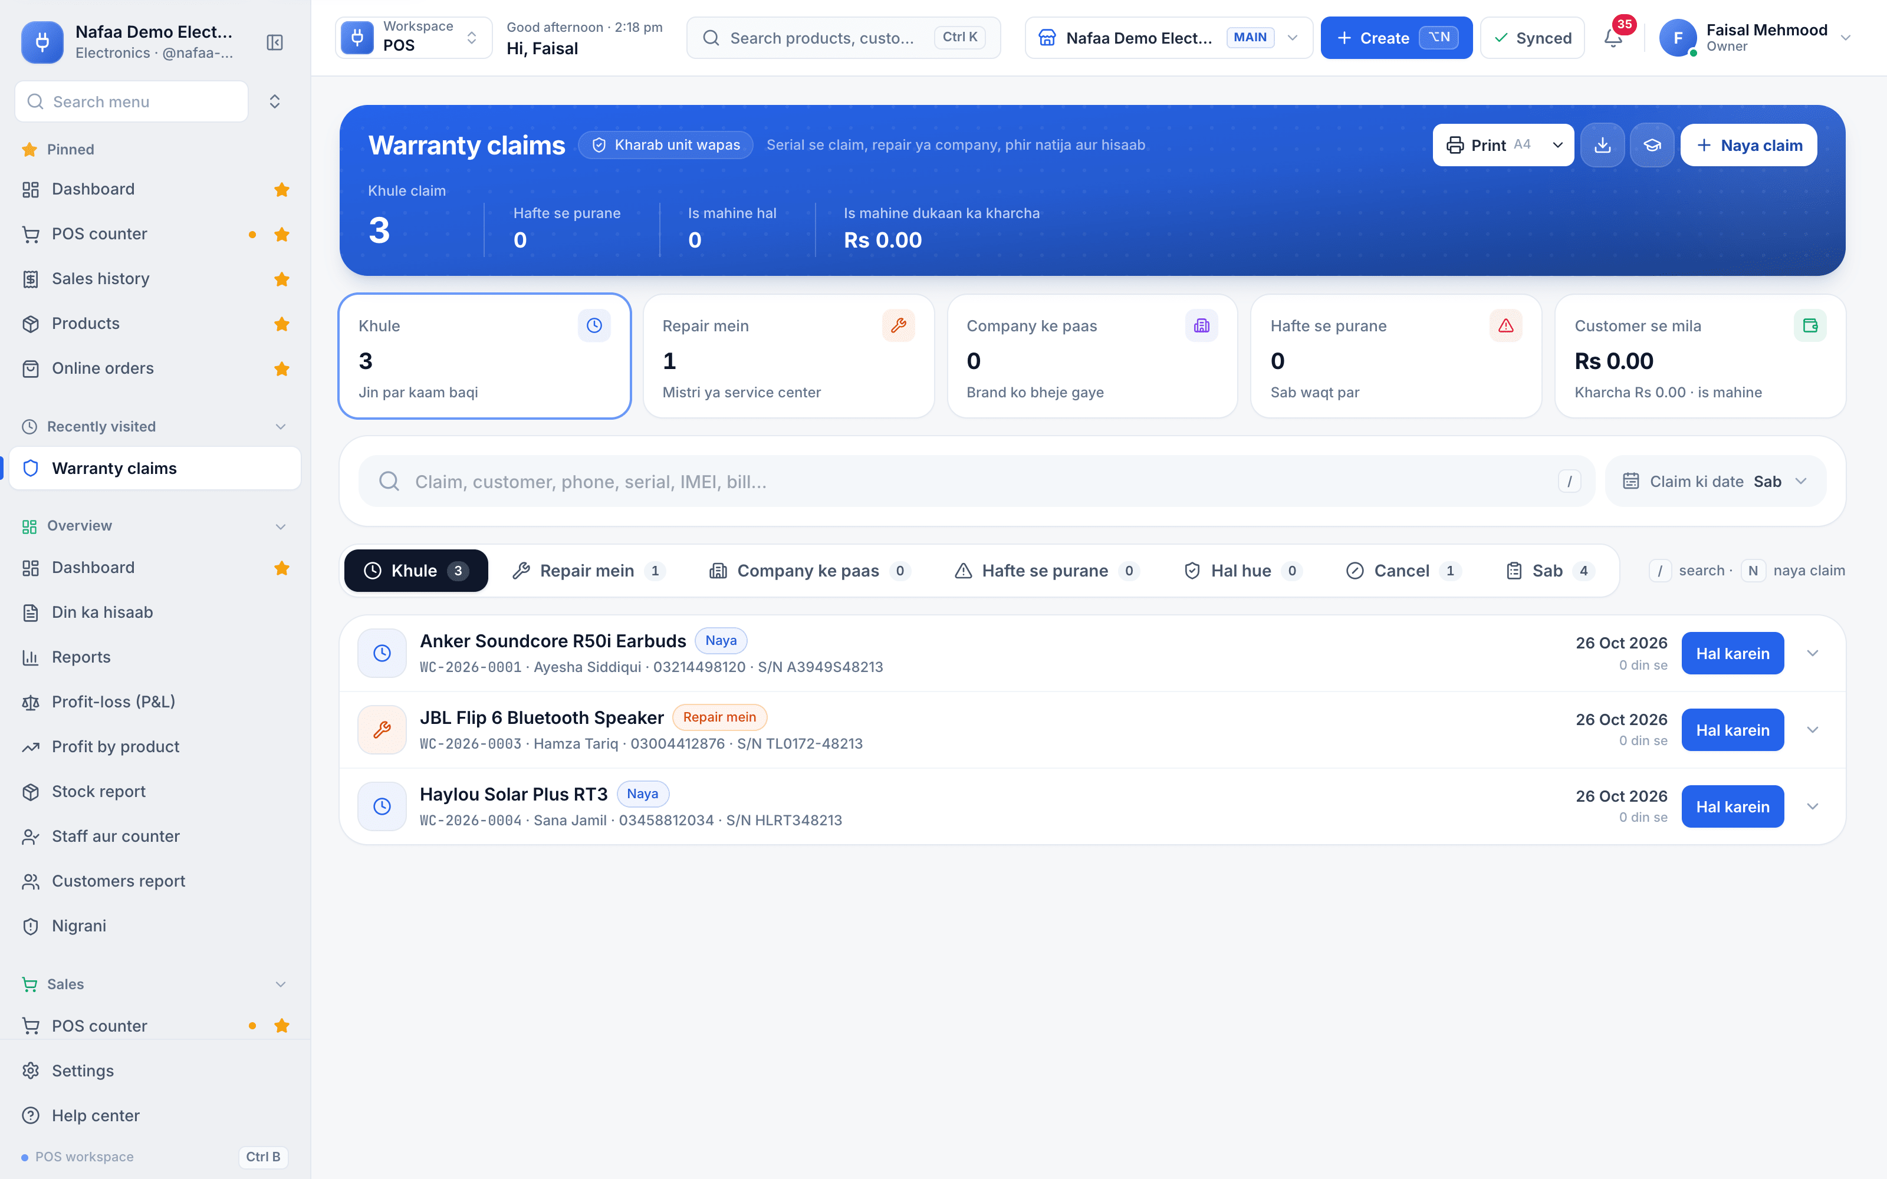Click Repair mein card wrench icon
Screen dimensions: 1887x1179
tap(898, 325)
